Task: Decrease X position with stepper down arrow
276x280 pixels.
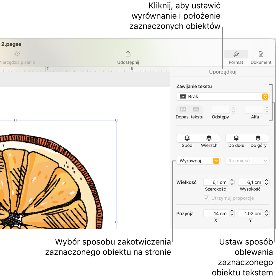Action: click(x=232, y=215)
